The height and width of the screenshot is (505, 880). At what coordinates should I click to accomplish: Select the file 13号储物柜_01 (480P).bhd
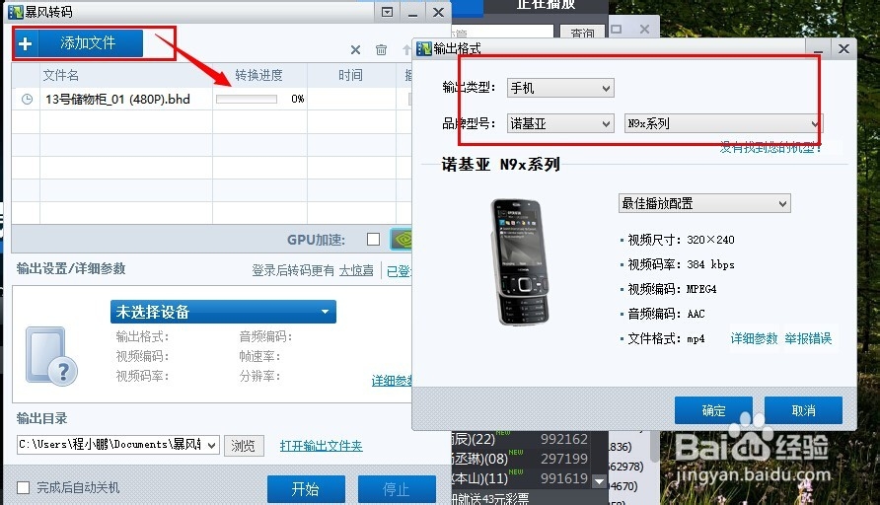coord(117,100)
